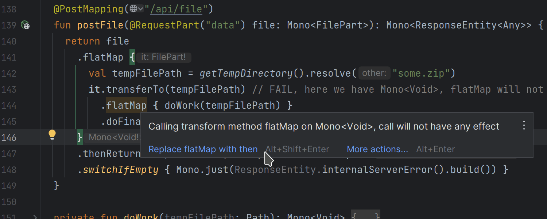Click the highlighted flatMap warning on line 144
The image size is (547, 219).
tap(127, 105)
